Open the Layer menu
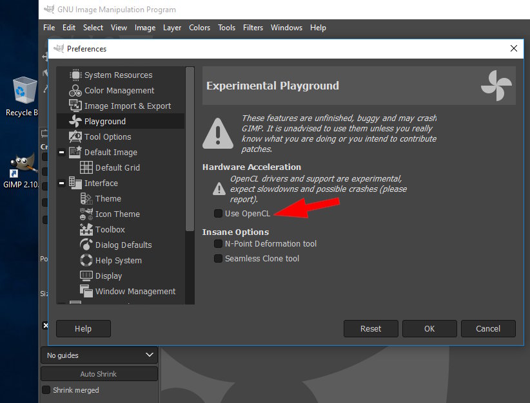The image size is (530, 403). [x=172, y=28]
